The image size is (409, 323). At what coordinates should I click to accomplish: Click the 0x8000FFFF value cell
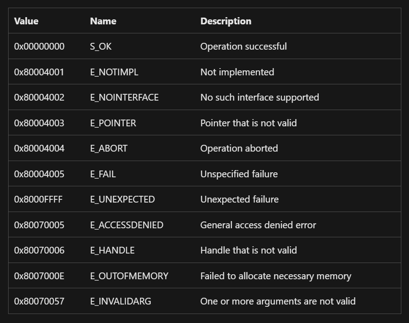pyautogui.click(x=38, y=199)
